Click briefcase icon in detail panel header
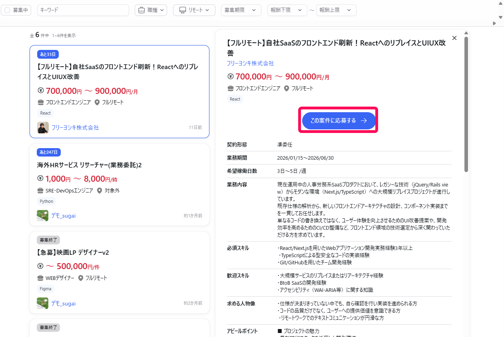Screen dimensions: 504x337 click(230, 88)
